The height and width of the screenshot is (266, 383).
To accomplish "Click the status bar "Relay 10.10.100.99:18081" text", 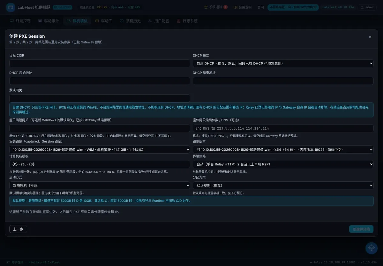I will pos(335,262).
